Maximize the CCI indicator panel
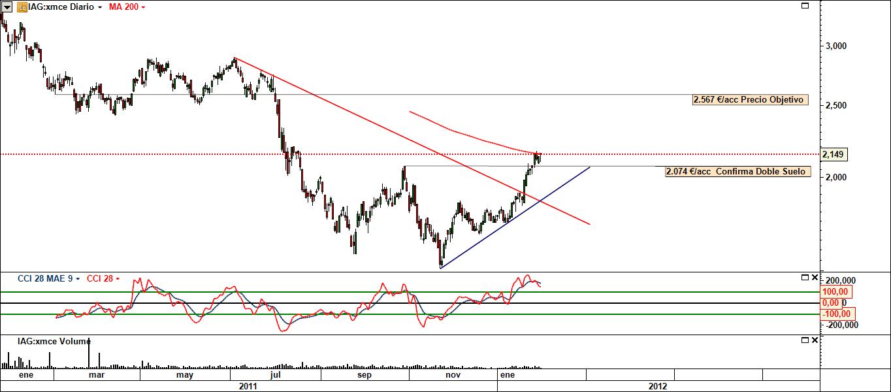This screenshot has width=891, height=392. coord(805,278)
